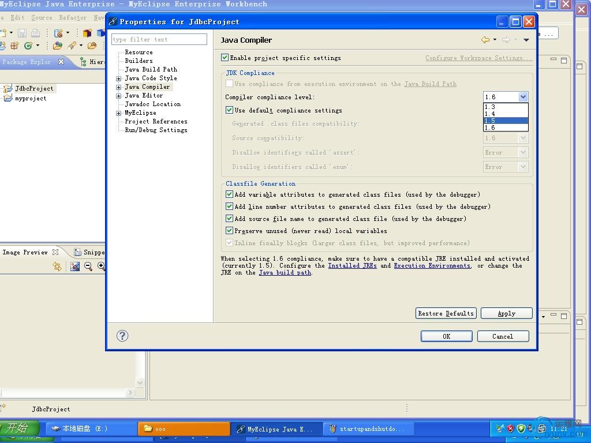Click the server deploy icon with dropdown
This screenshot has width=591, height=443.
pyautogui.click(x=58, y=33)
